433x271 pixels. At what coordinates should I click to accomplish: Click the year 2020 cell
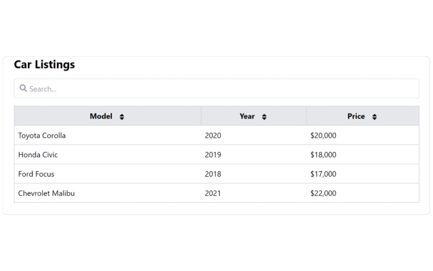254,135
